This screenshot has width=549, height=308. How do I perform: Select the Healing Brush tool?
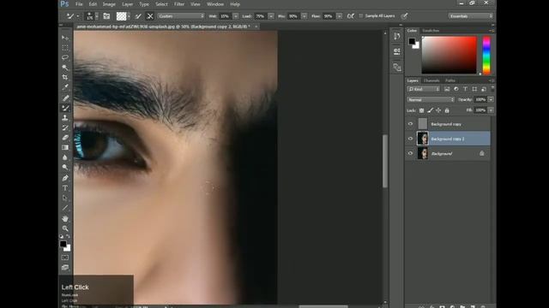point(65,98)
